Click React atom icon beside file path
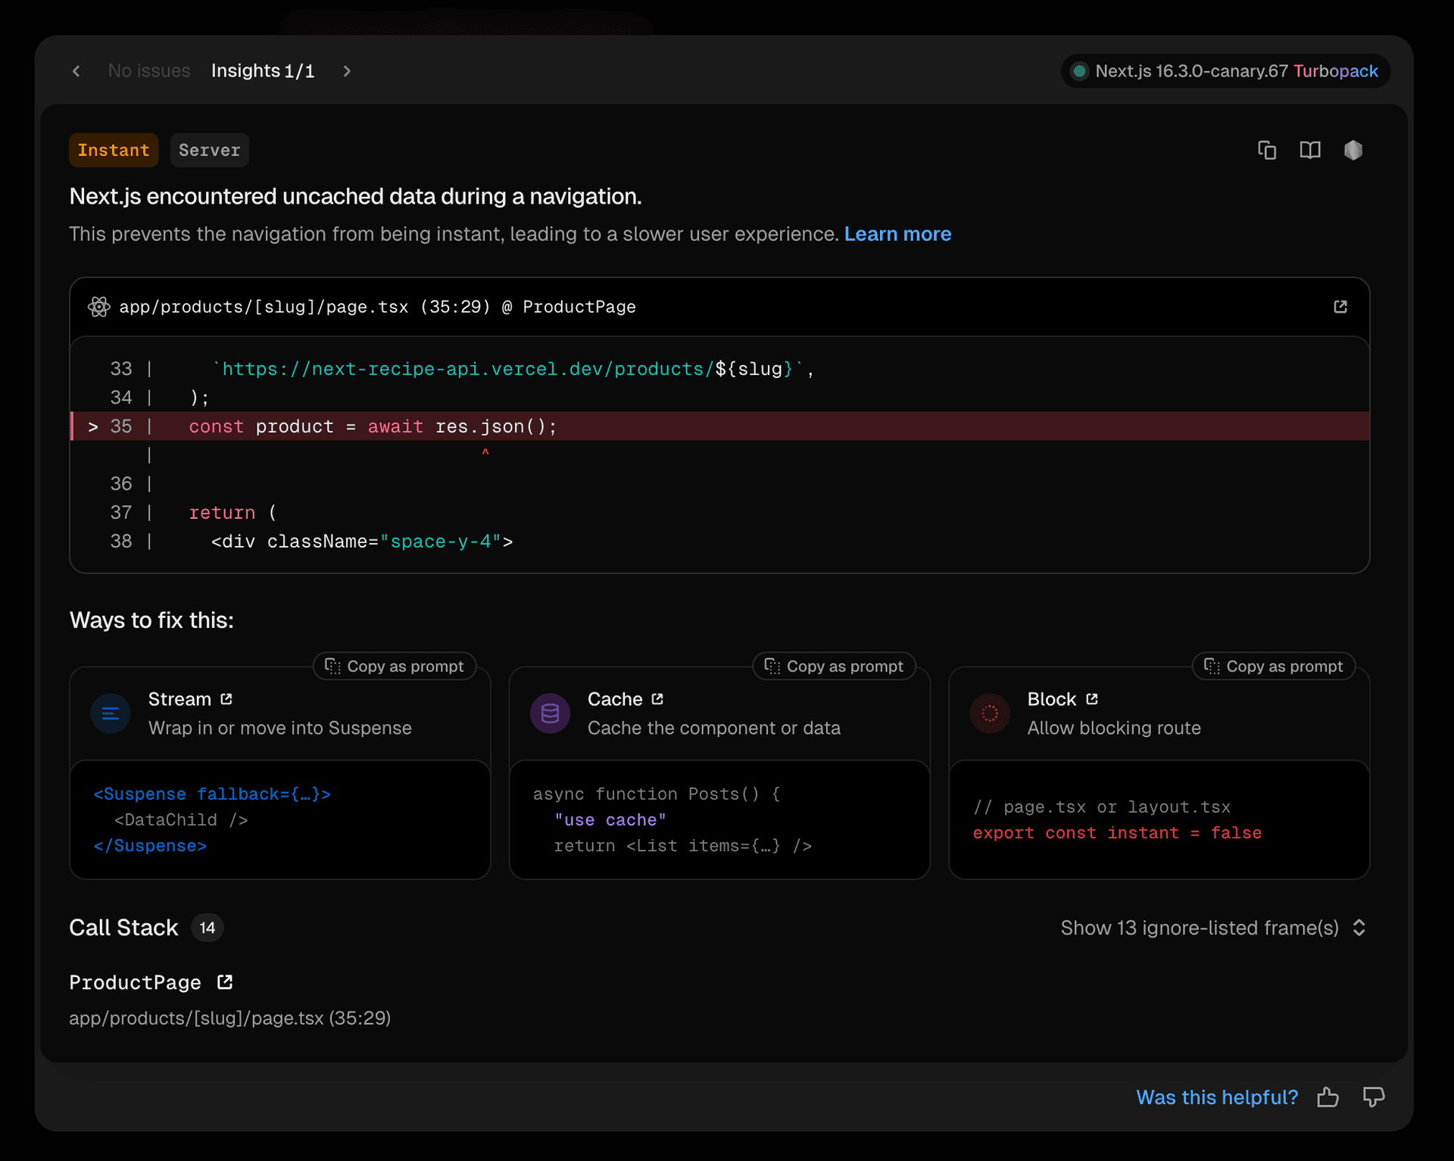1454x1161 pixels. [99, 307]
